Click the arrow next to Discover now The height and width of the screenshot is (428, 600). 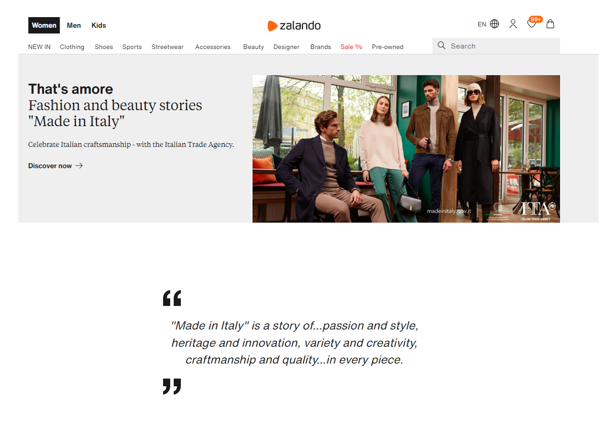click(79, 166)
